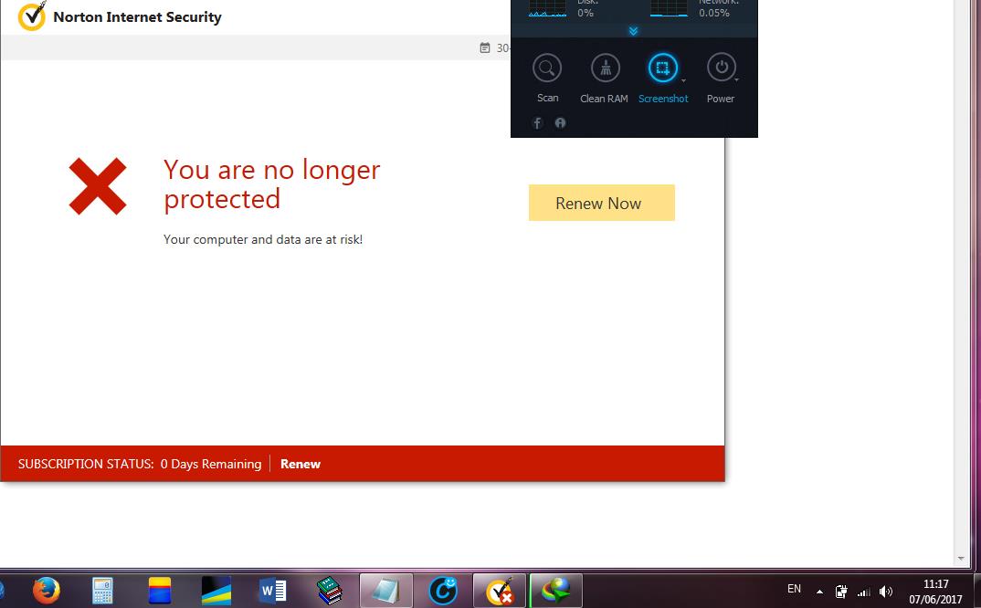Open the Power options dropdown arrow
981x608 pixels.
pyautogui.click(x=737, y=80)
